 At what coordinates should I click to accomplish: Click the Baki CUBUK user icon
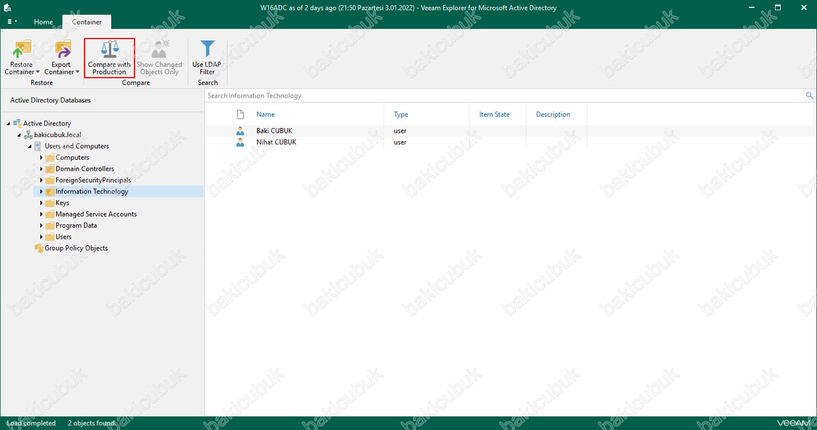pos(240,131)
